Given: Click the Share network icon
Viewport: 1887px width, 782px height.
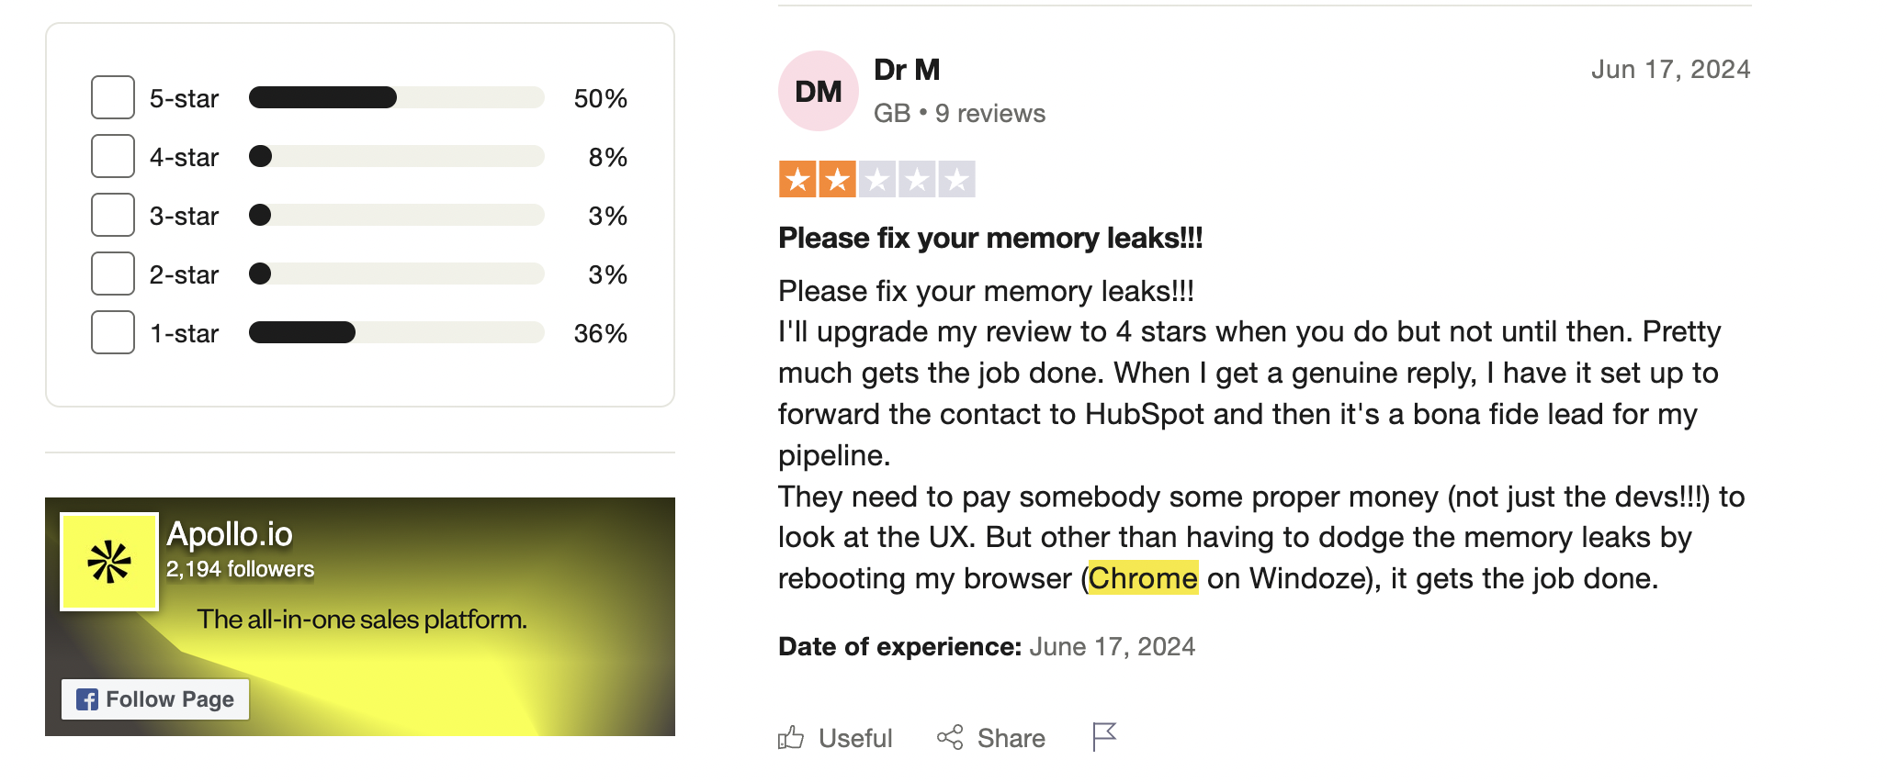Looking at the screenshot, I should (950, 737).
